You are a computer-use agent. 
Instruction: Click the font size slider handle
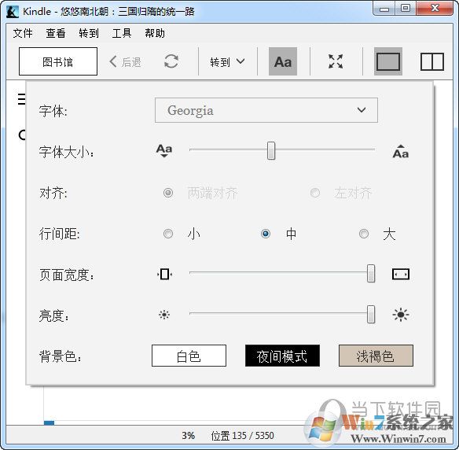click(271, 150)
